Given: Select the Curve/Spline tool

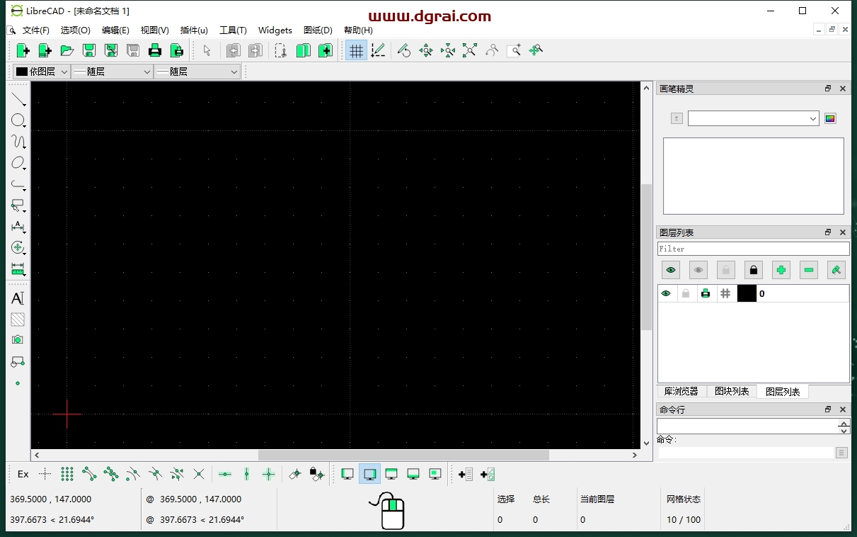Looking at the screenshot, I should (x=18, y=142).
